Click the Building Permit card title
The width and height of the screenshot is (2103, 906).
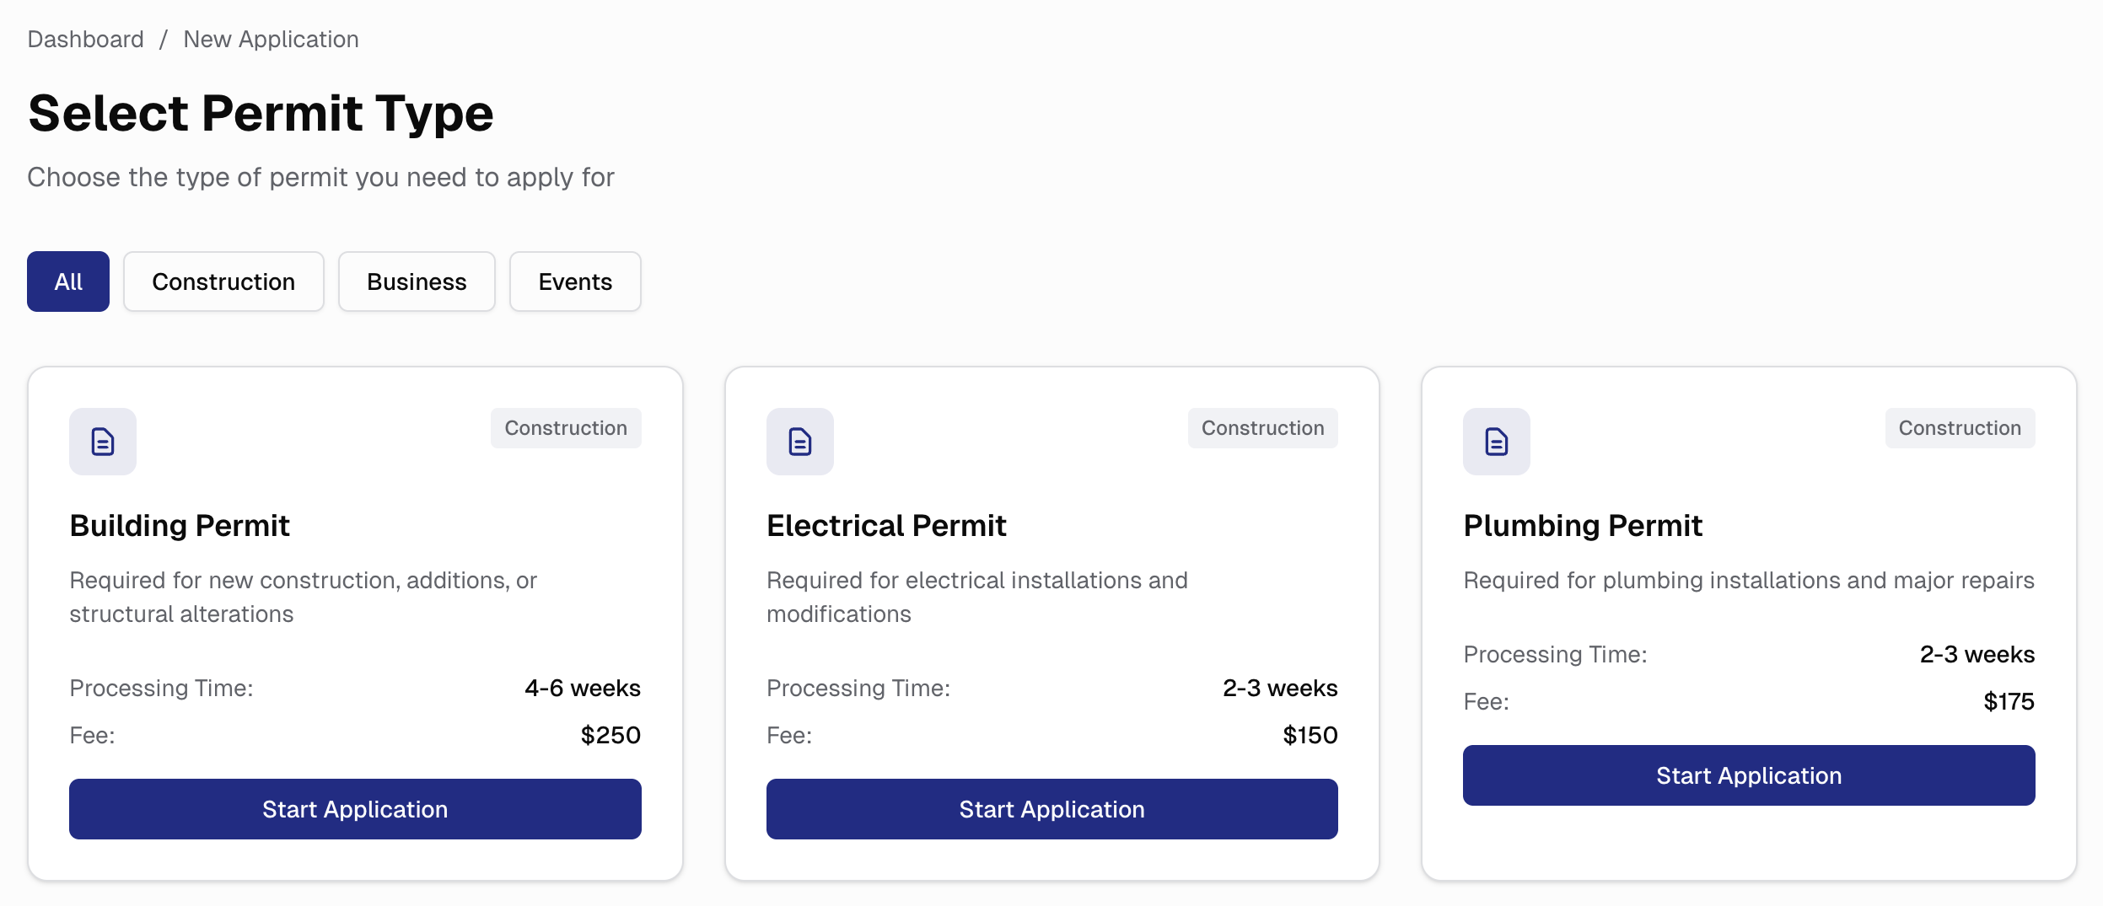click(179, 525)
